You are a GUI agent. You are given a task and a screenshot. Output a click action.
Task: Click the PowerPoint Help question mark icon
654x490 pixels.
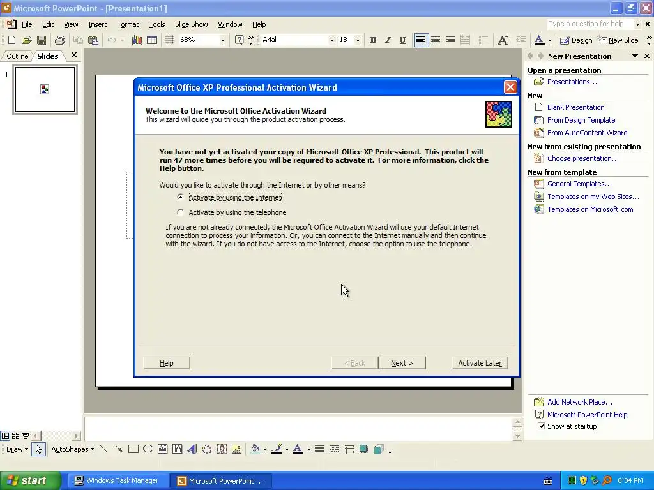(239, 40)
